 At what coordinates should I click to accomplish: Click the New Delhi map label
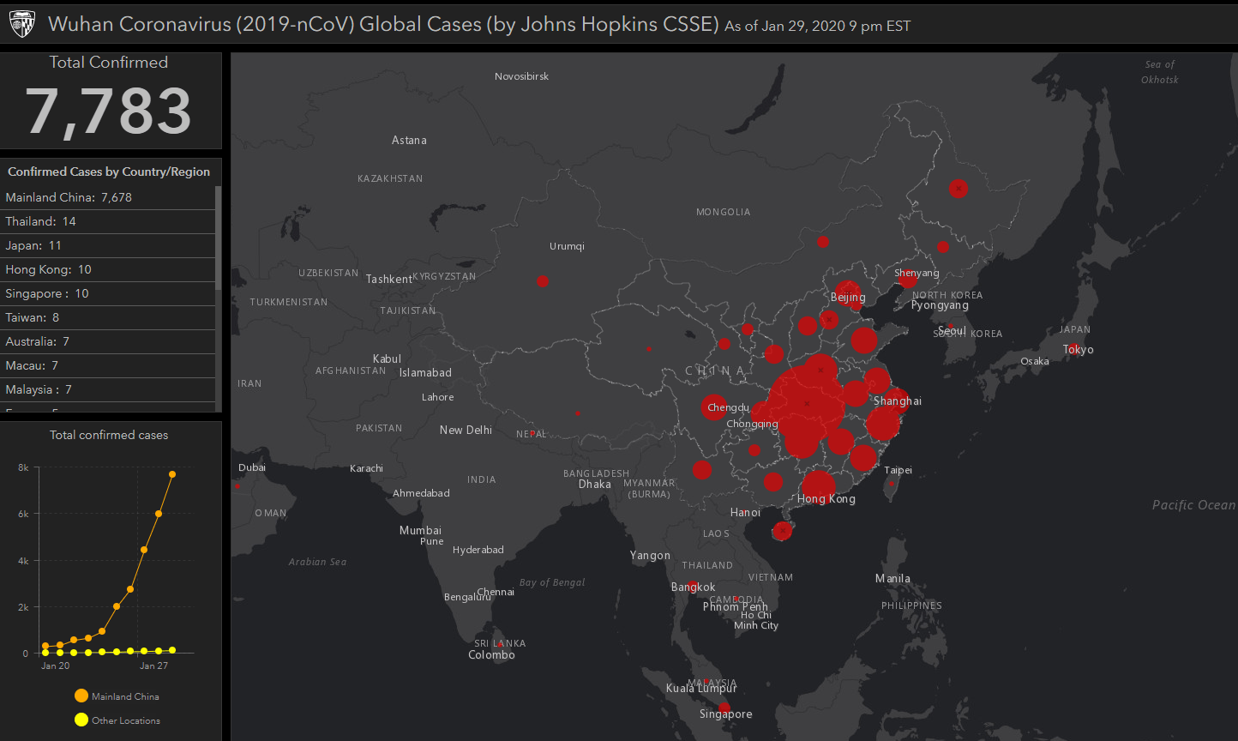point(466,430)
